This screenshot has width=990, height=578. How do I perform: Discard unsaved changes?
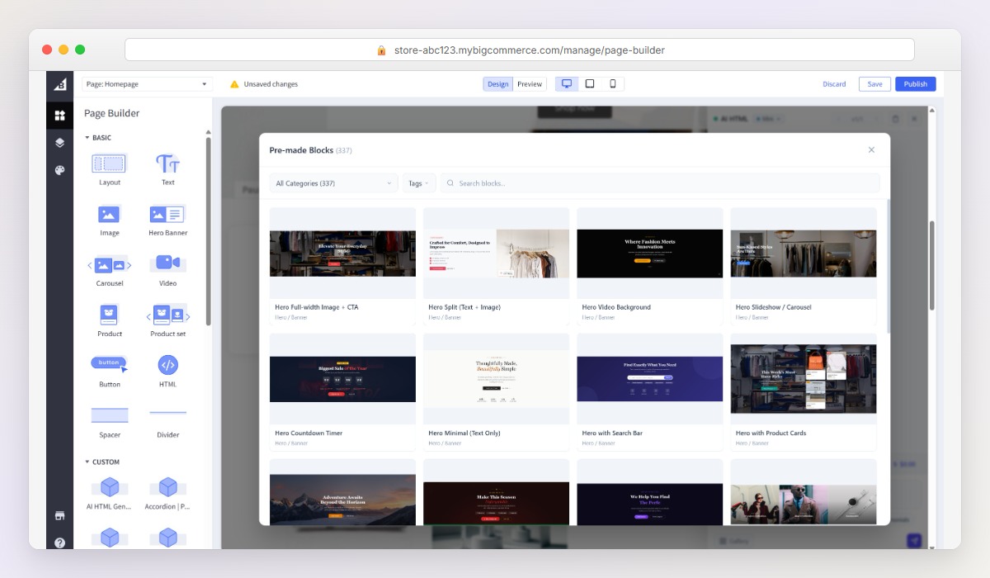tap(834, 83)
